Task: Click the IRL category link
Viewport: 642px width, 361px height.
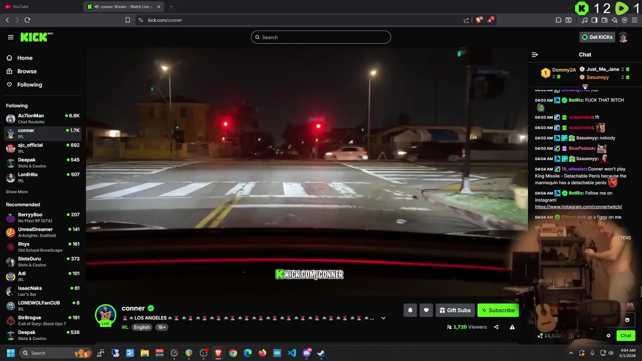Action: [x=125, y=327]
